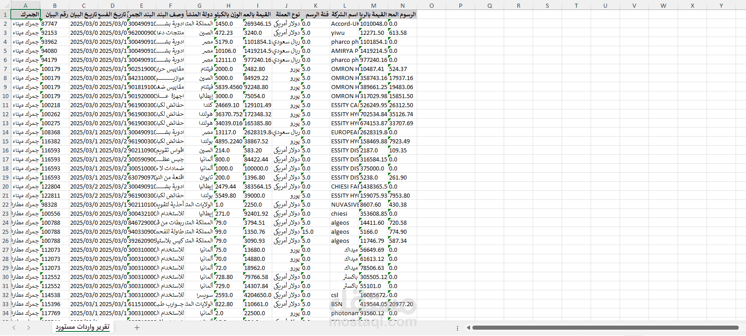The width and height of the screenshot is (746, 336).
Task: Open the sheet tab تقرير واردات مستورد
Action: (x=82, y=327)
